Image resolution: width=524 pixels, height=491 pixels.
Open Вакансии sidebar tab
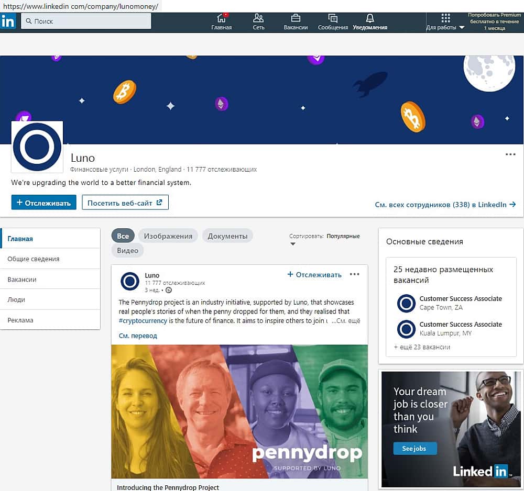click(x=50, y=280)
